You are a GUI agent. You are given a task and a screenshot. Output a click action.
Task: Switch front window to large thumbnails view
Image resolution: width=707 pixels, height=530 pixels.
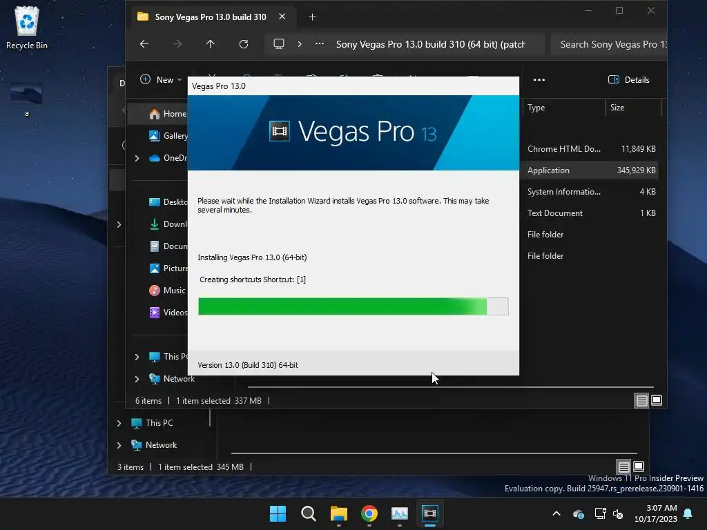click(x=657, y=400)
